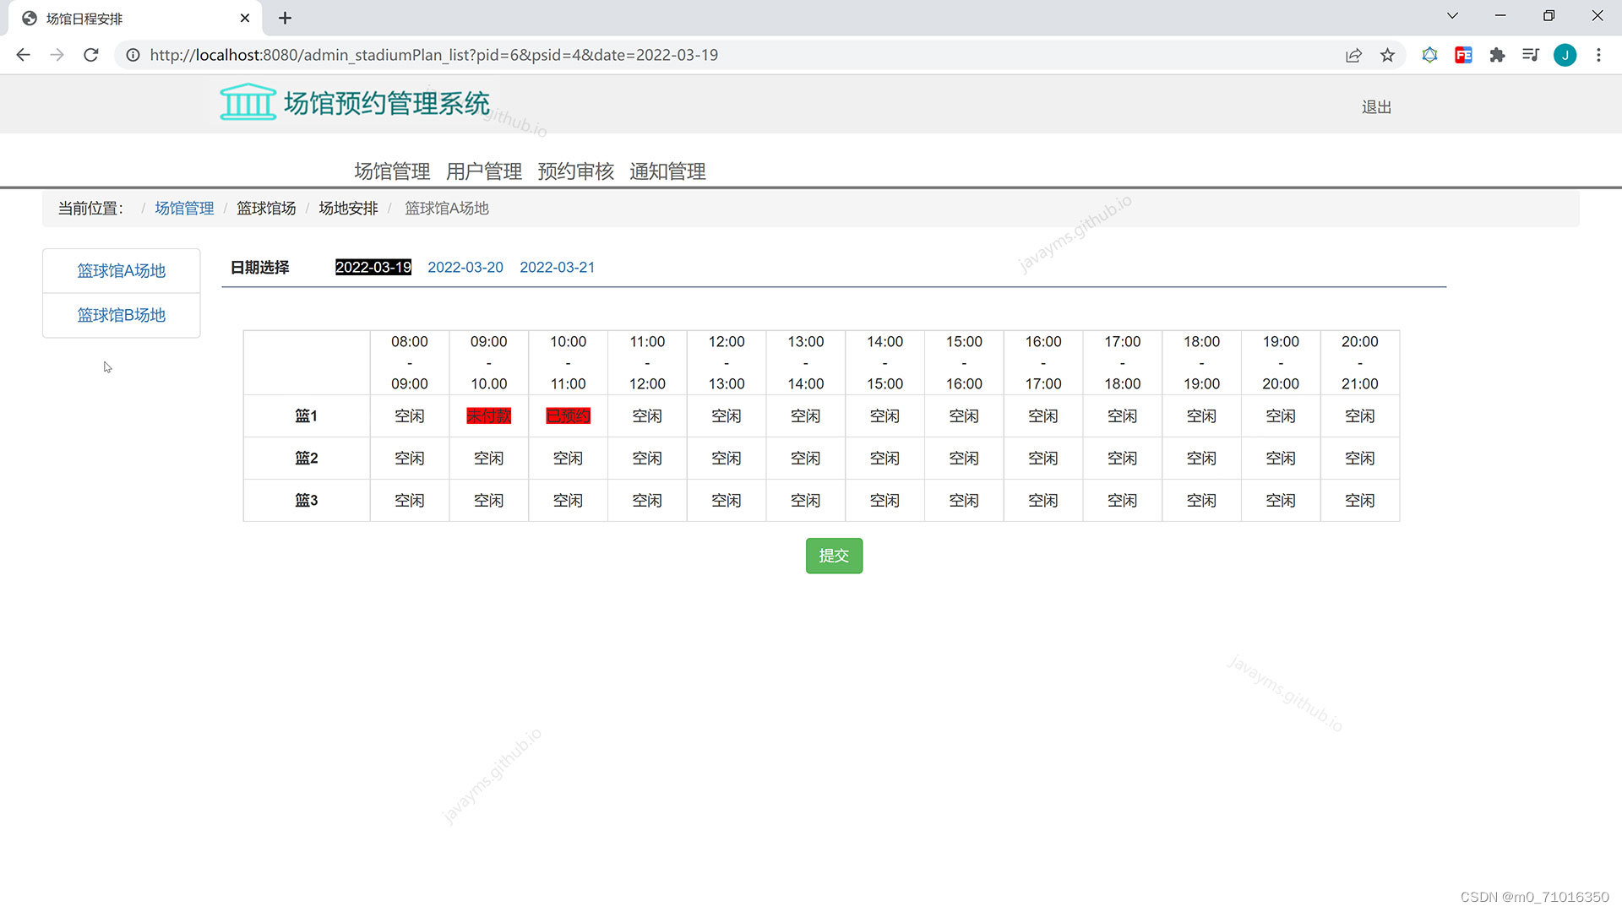Select date 2022-03-21

pos(558,268)
